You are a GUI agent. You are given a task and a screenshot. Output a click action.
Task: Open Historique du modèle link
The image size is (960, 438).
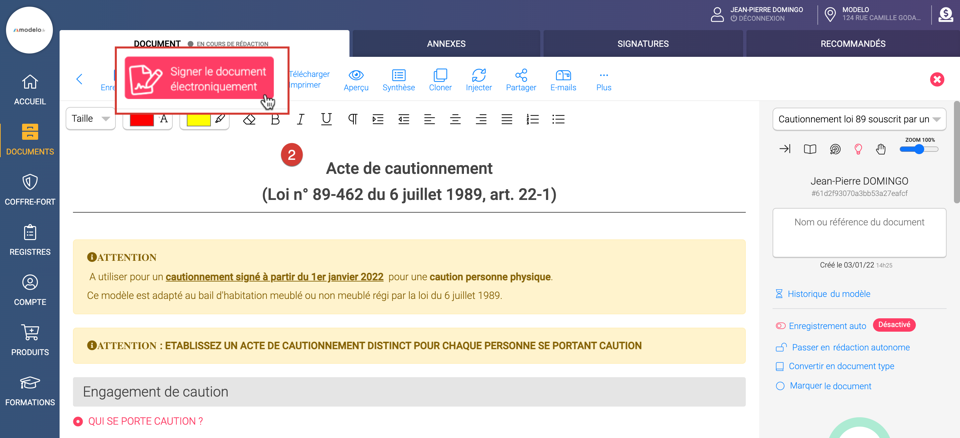828,294
